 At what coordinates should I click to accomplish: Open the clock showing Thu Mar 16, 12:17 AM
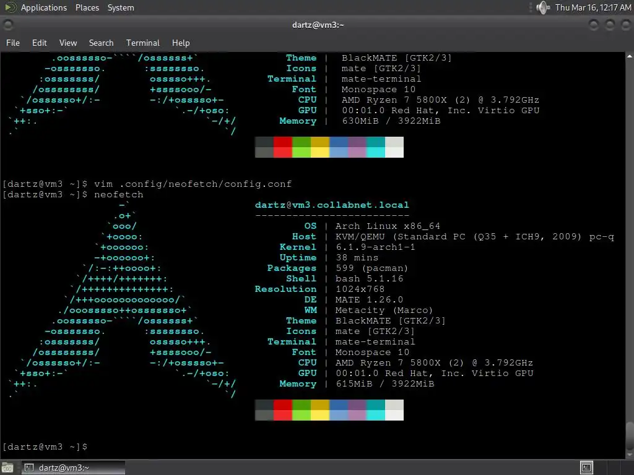pos(593,7)
